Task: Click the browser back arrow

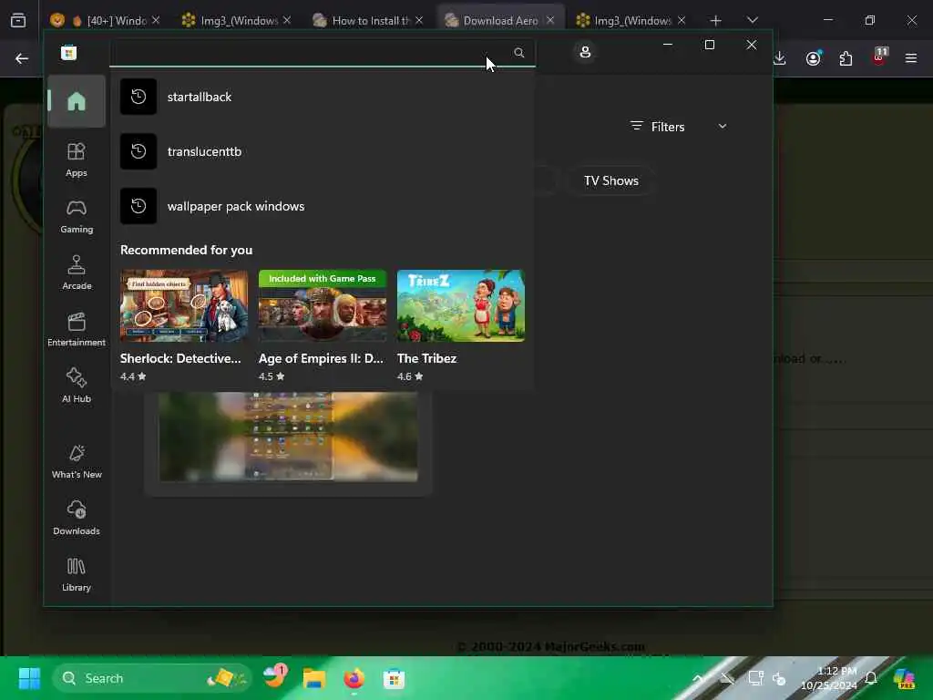Action: (22, 58)
